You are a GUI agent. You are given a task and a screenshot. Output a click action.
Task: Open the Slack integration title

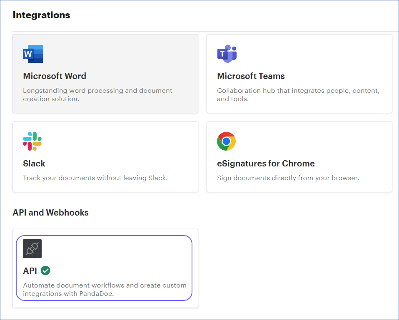34,164
